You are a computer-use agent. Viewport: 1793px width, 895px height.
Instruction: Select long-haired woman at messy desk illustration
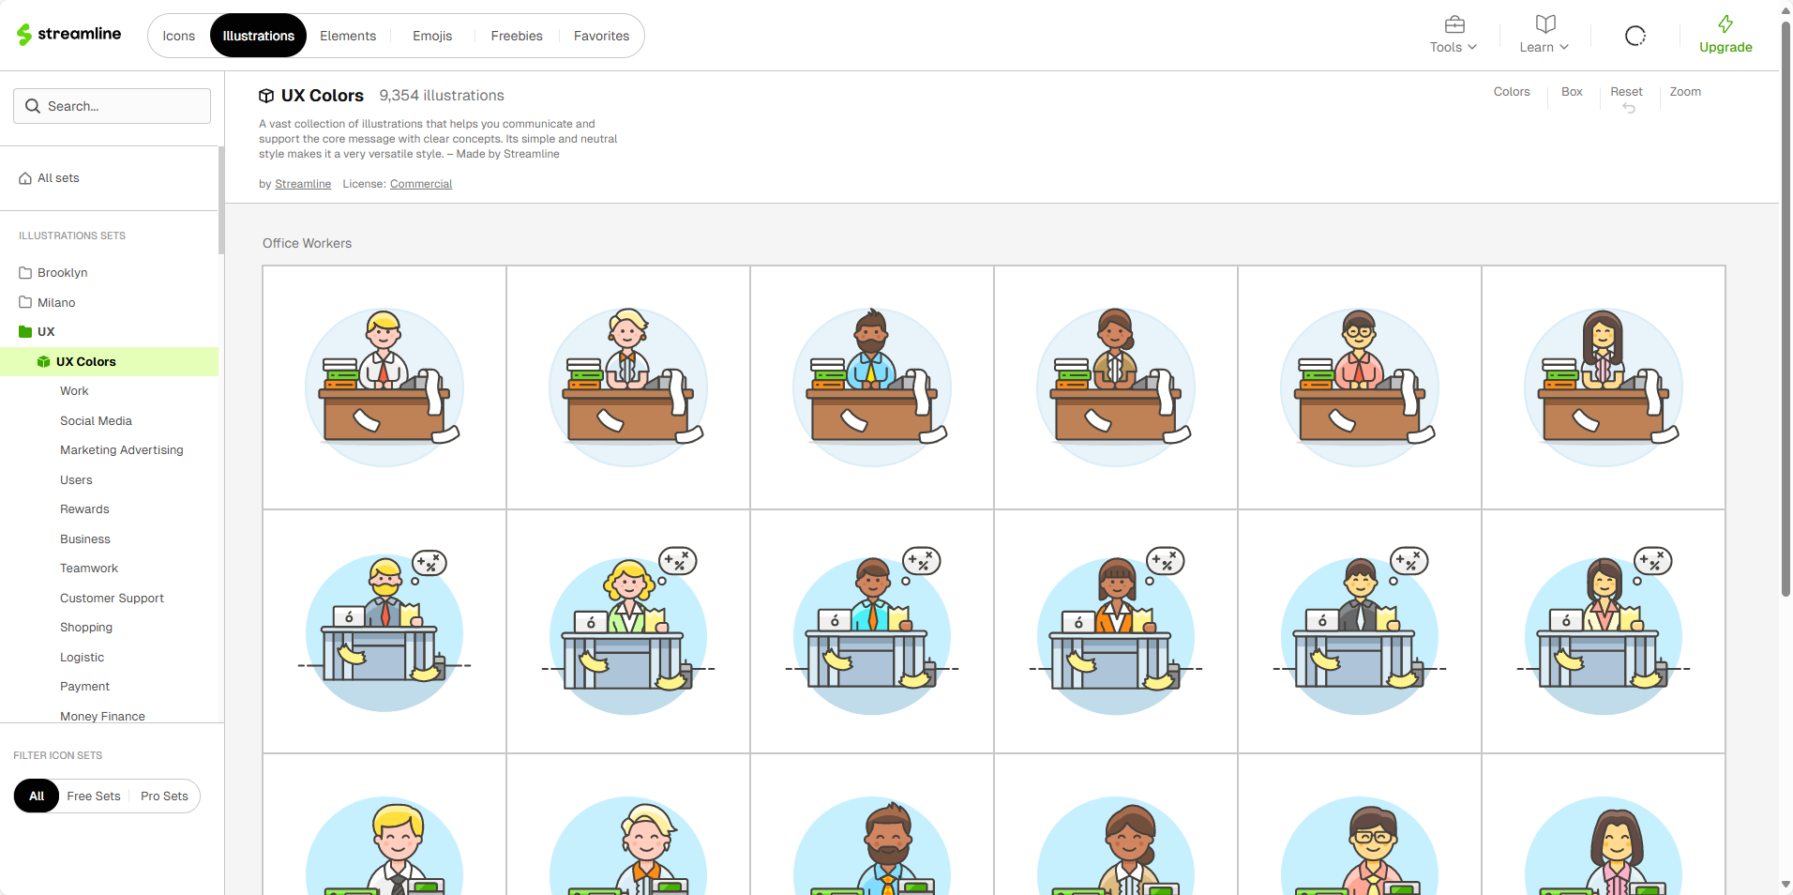point(1604,387)
